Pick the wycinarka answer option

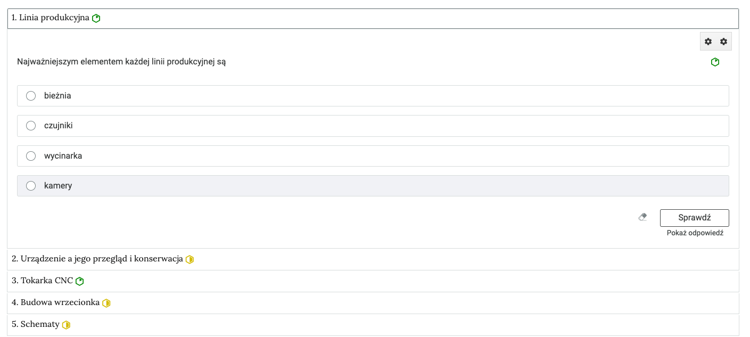pos(31,156)
